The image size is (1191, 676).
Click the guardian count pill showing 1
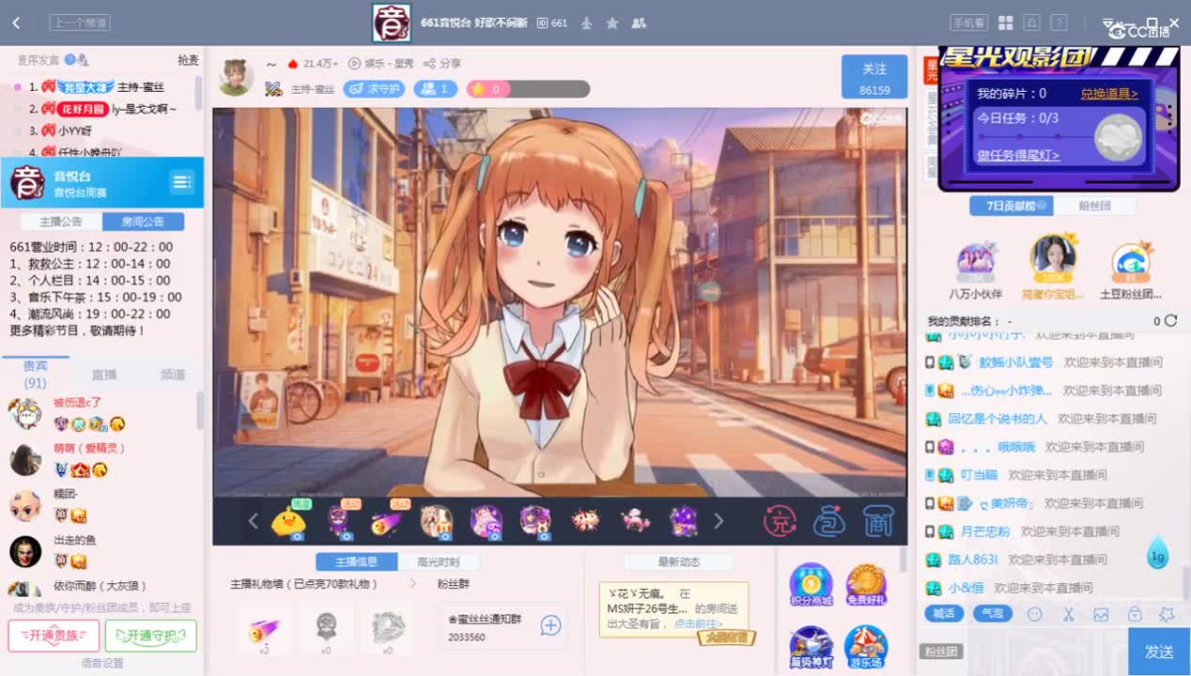[x=436, y=89]
